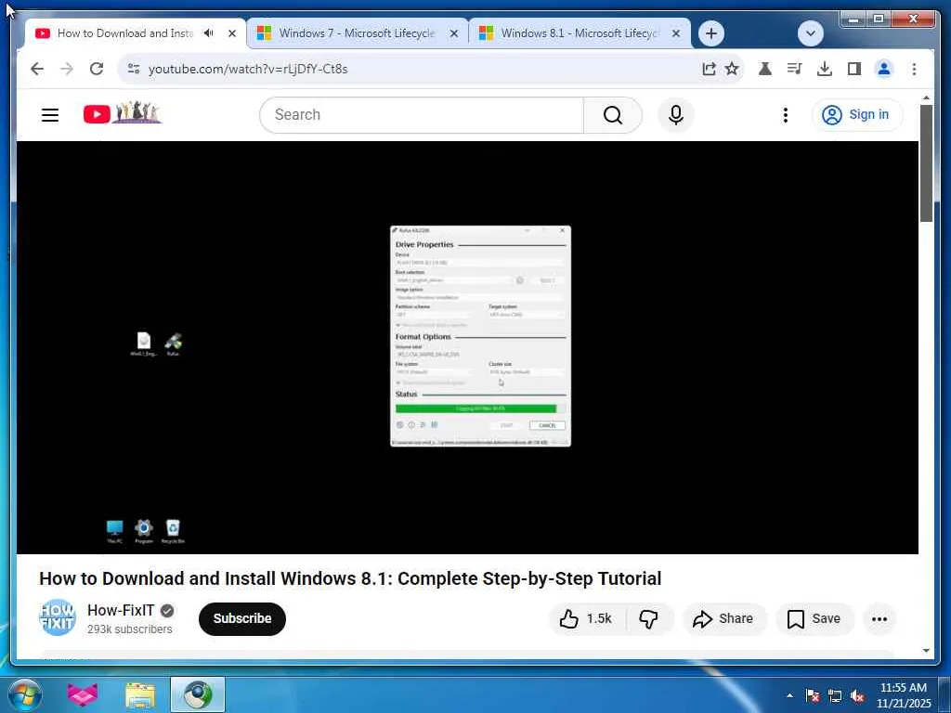Close the Windows 7 Lifecycle tab
The height and width of the screenshot is (713, 951).
[453, 34]
